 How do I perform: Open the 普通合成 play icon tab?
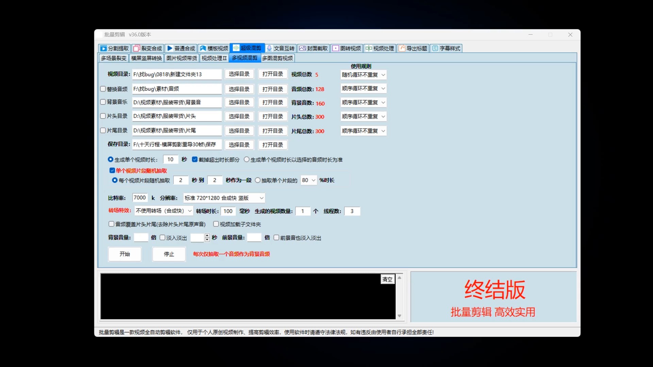(x=170, y=48)
